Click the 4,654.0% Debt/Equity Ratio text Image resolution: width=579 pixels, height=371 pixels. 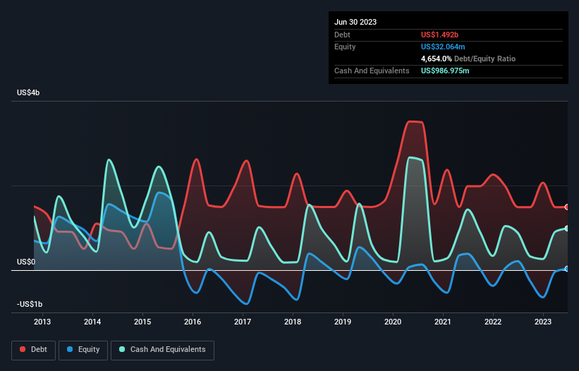pyautogui.click(x=468, y=59)
